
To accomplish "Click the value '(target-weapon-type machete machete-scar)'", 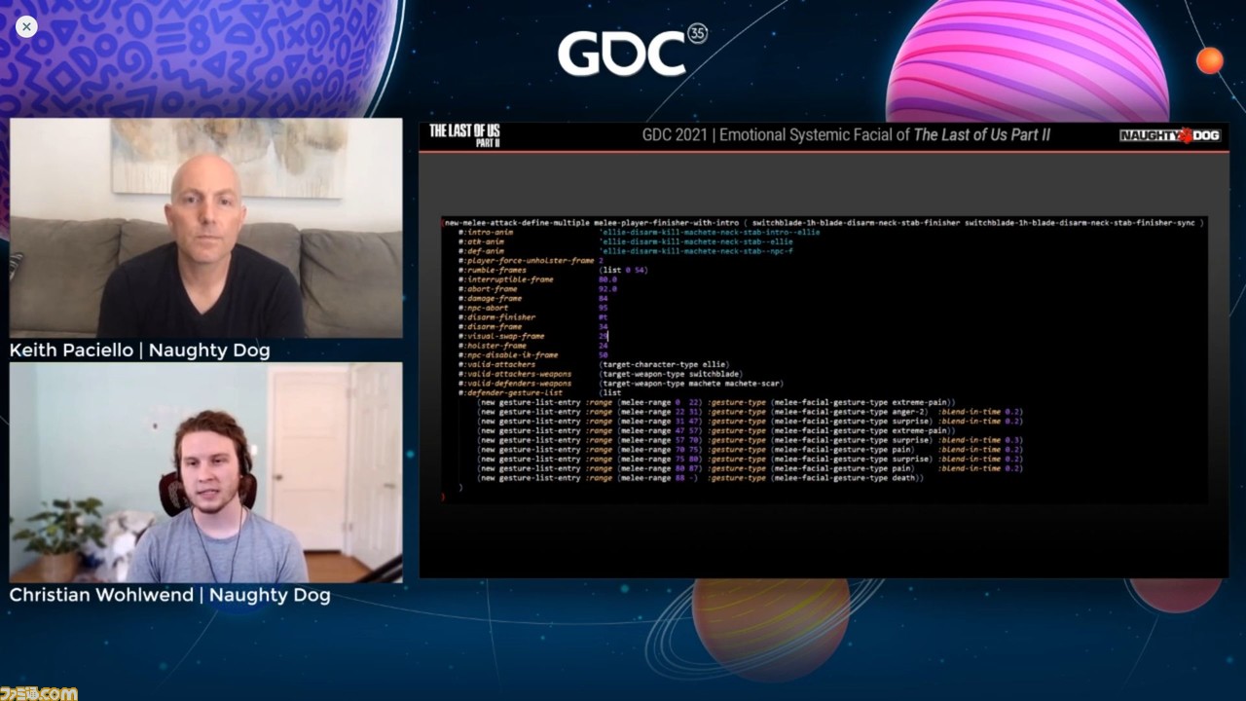I will click(x=691, y=384).
